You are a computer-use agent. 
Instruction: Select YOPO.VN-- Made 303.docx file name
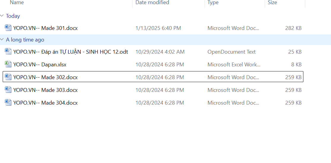point(45,90)
